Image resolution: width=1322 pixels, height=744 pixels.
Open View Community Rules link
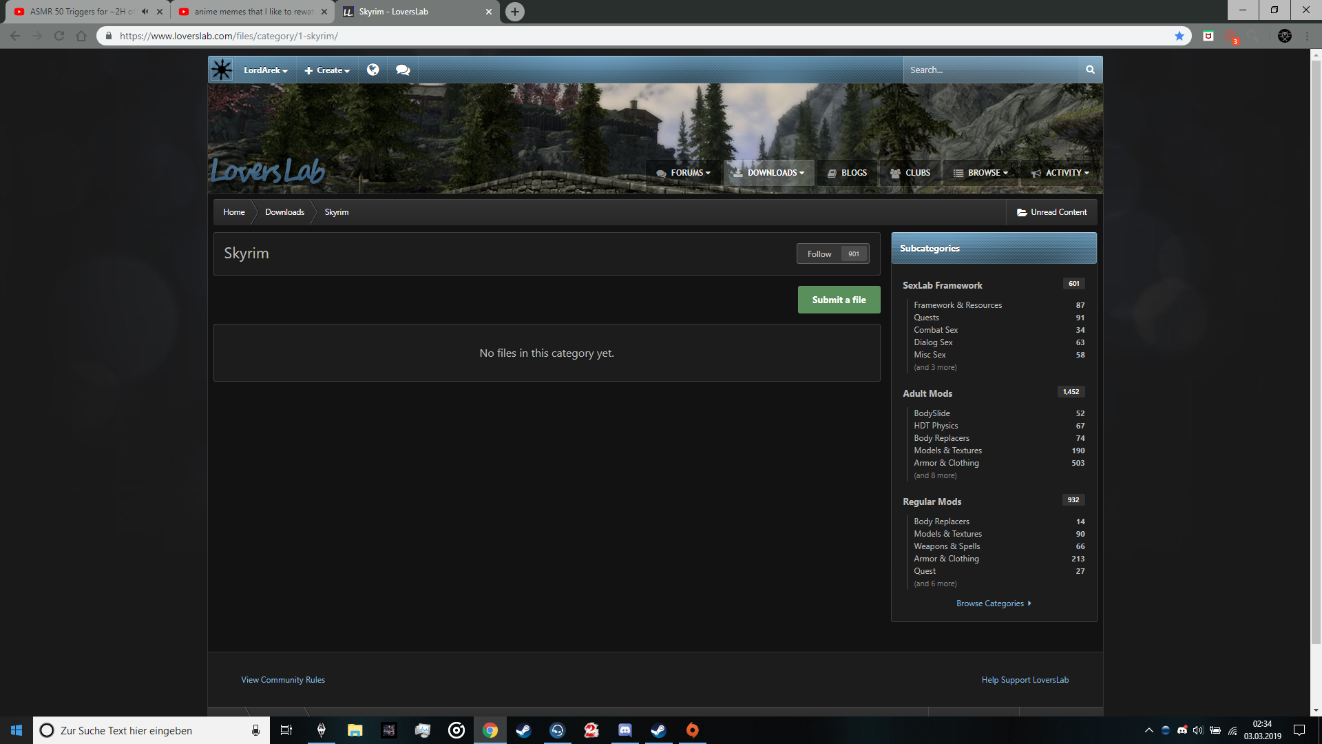[x=283, y=680]
